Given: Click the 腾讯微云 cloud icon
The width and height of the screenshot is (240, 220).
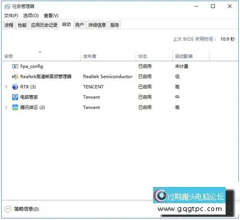Looking at the screenshot, I should coord(15,107).
